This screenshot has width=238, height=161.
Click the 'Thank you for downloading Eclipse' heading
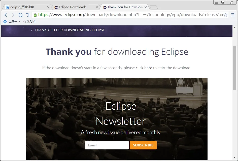[x=117, y=52]
